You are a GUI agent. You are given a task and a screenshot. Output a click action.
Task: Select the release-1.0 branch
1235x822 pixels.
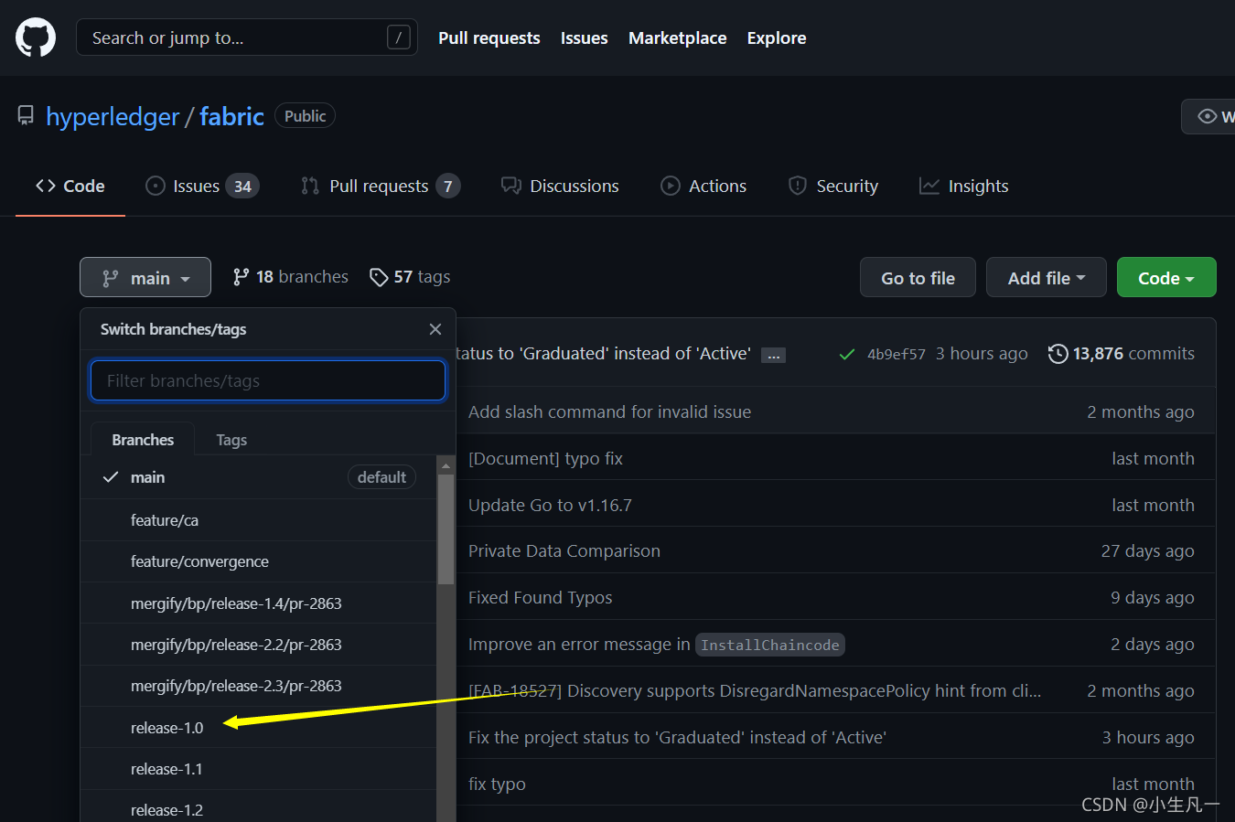pos(259,728)
